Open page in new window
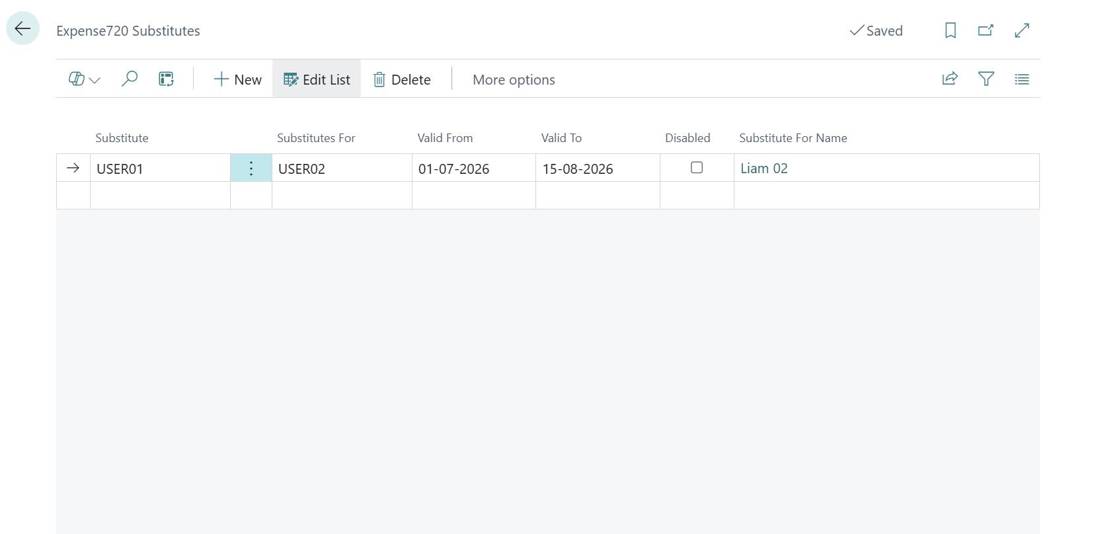The image size is (1104, 534). (986, 30)
